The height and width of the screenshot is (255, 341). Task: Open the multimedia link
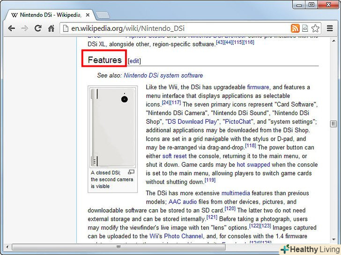236,193
